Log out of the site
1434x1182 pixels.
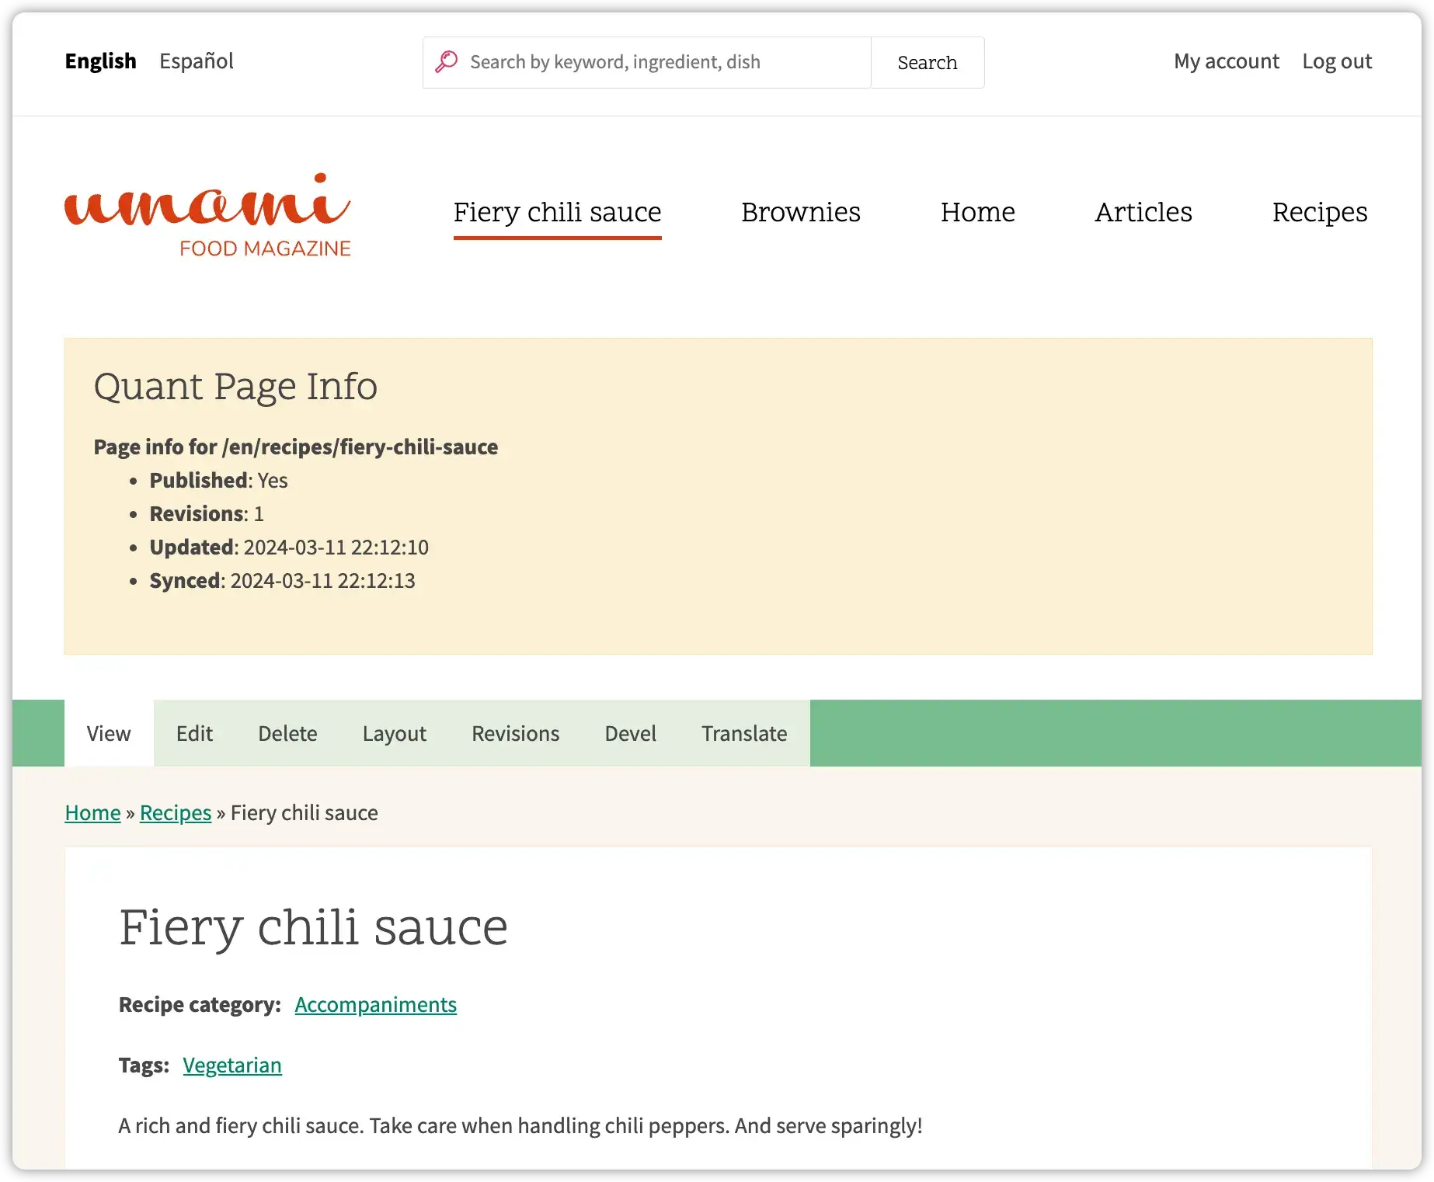[1337, 61]
